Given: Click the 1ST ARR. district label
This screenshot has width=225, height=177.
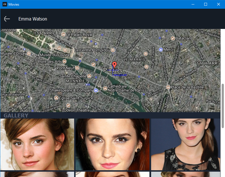Looking at the screenshot, I should 44,33.
